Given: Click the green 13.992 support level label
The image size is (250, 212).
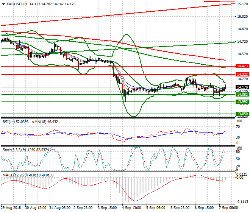Looking at the screenshot, I should (x=242, y=102).
